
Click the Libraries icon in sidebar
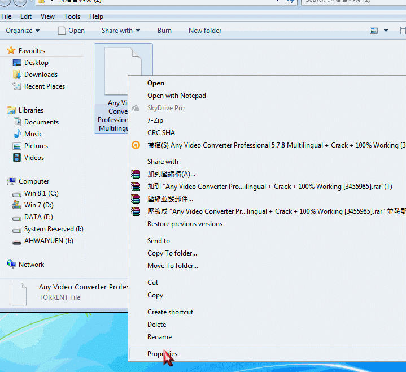pyautogui.click(x=11, y=110)
